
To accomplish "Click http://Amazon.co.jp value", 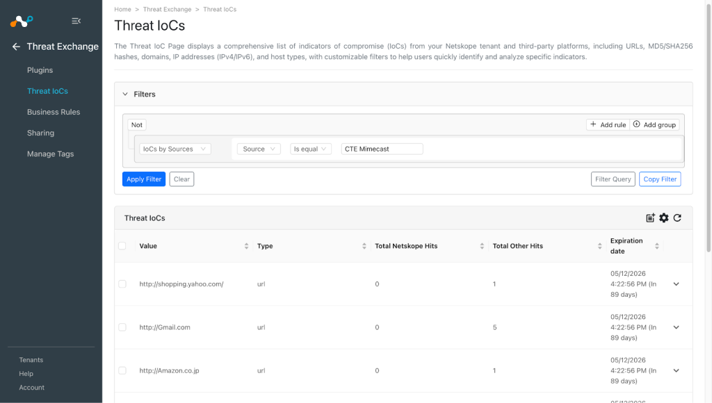I will pos(169,370).
